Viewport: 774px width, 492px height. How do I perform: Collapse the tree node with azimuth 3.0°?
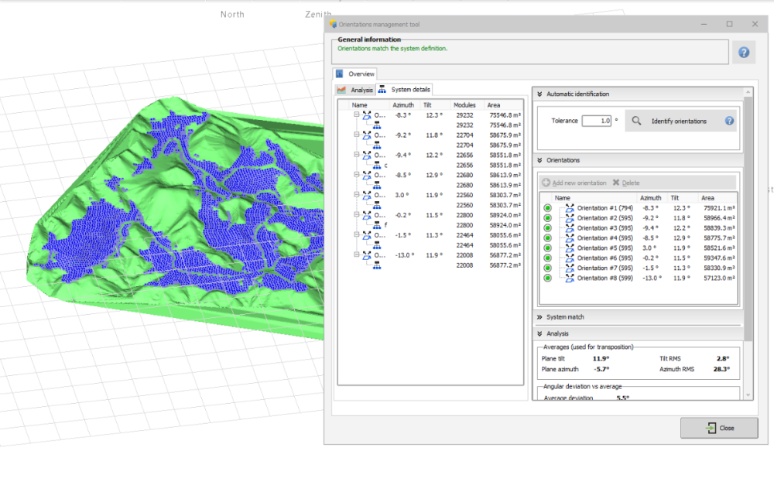[x=357, y=195]
